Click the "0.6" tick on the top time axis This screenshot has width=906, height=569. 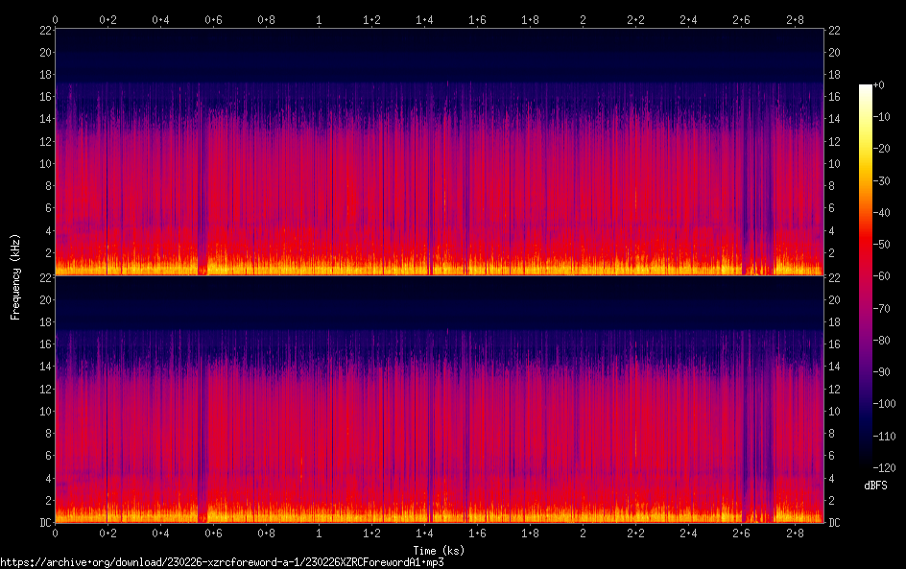213,20
